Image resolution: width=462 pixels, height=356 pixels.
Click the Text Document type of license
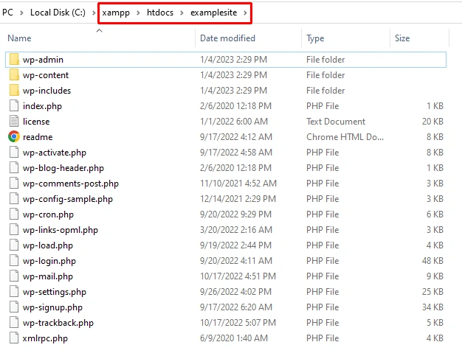(336, 121)
